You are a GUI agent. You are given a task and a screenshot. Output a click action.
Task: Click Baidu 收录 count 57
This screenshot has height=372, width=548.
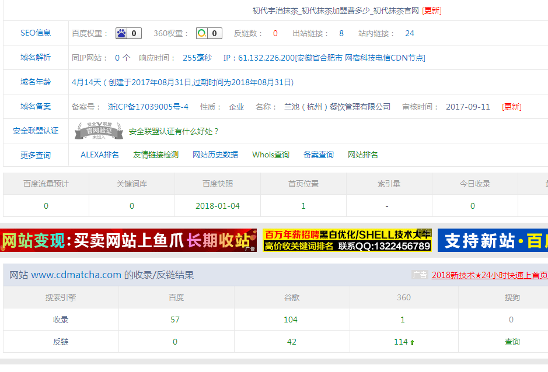point(175,320)
